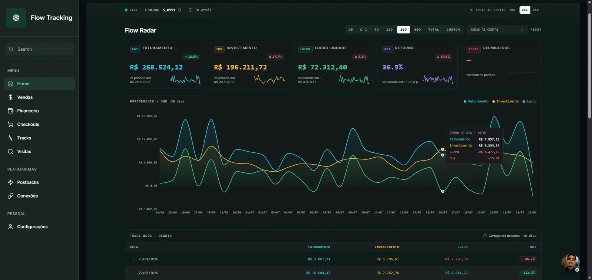Select the CUSTOM period tab

click(453, 30)
